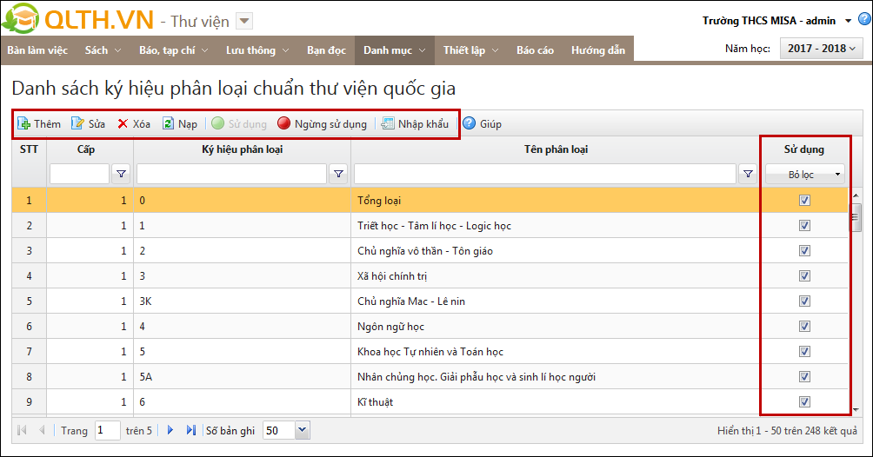Click the Trang page number field
The width and height of the screenshot is (873, 457).
(x=108, y=430)
